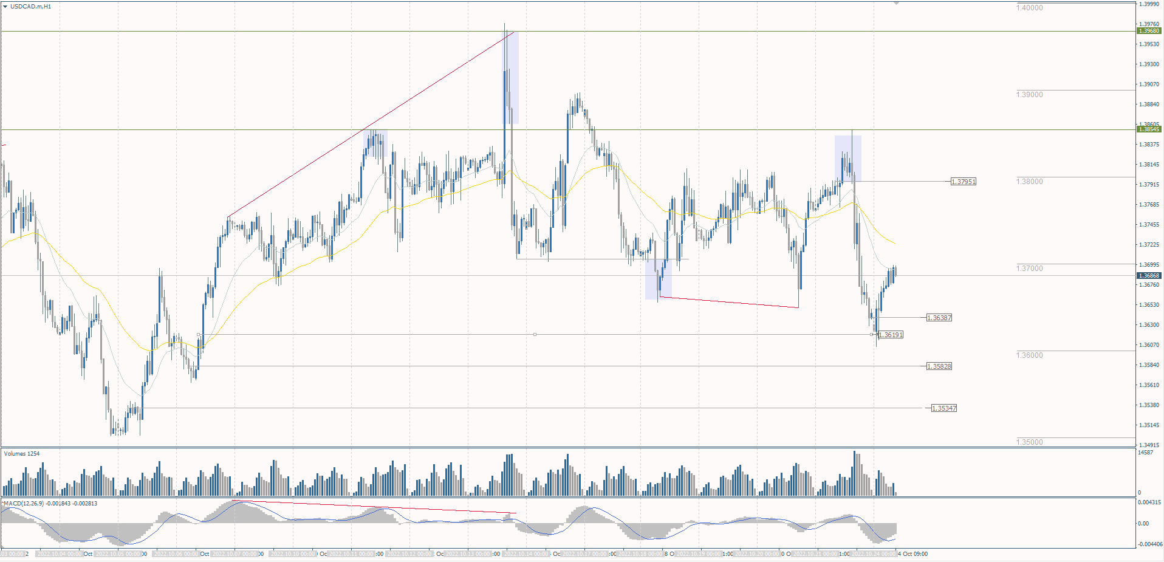Click the 2022.10.07 00:00 date label
The image size is (1164, 562).
(235, 554)
